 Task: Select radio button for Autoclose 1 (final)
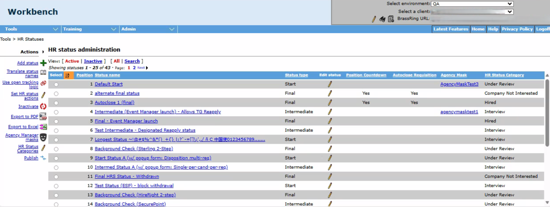[x=56, y=103]
